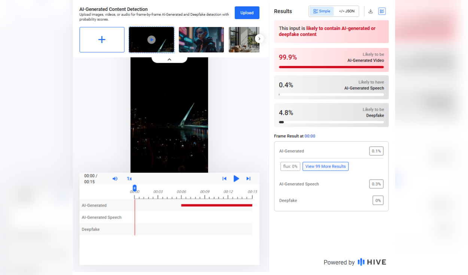Viewport: 468px width, 275px height.
Task: Switch results to JSON view
Action: [x=347, y=11]
